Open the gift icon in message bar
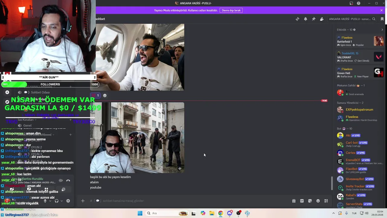The image size is (387, 218). (294, 201)
